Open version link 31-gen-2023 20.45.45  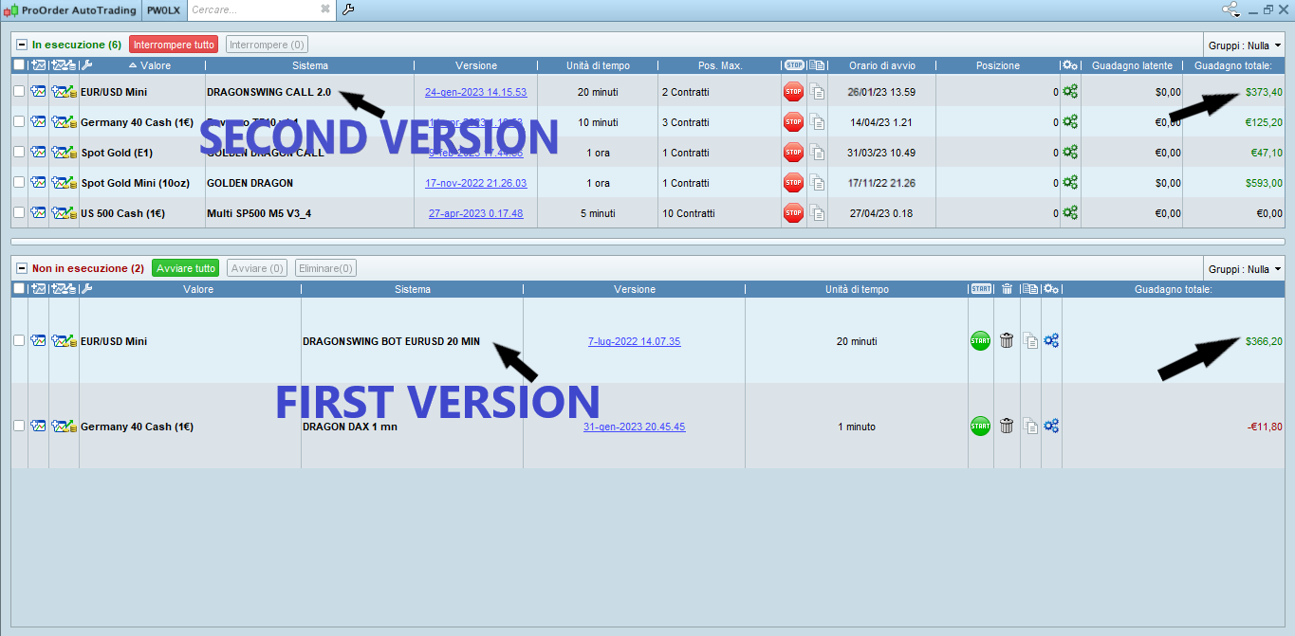click(634, 427)
